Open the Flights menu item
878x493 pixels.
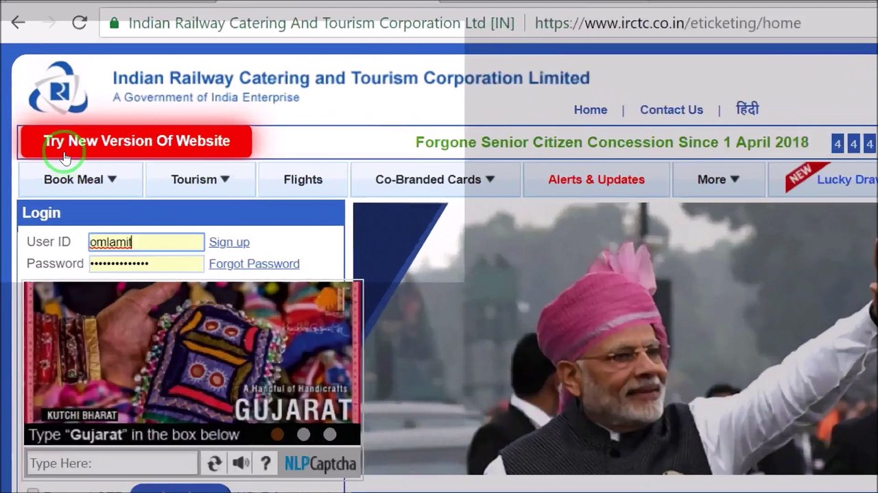point(303,179)
